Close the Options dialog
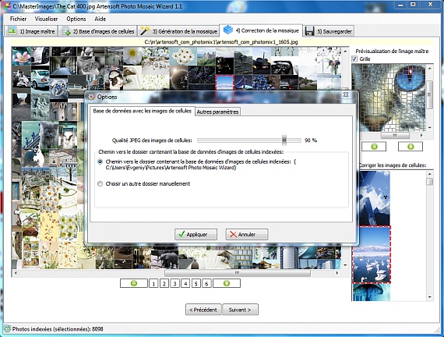The image size is (444, 337). [346, 94]
